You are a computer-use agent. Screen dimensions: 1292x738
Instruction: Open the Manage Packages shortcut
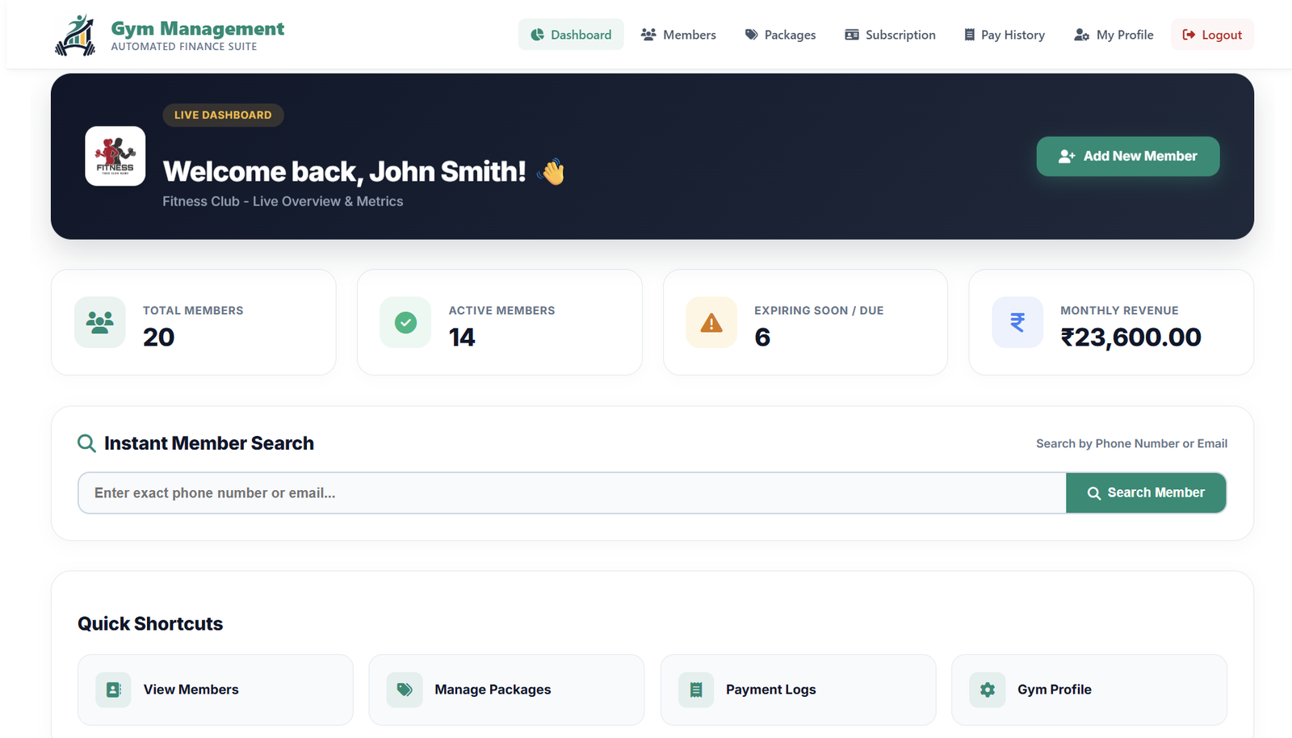coord(506,690)
